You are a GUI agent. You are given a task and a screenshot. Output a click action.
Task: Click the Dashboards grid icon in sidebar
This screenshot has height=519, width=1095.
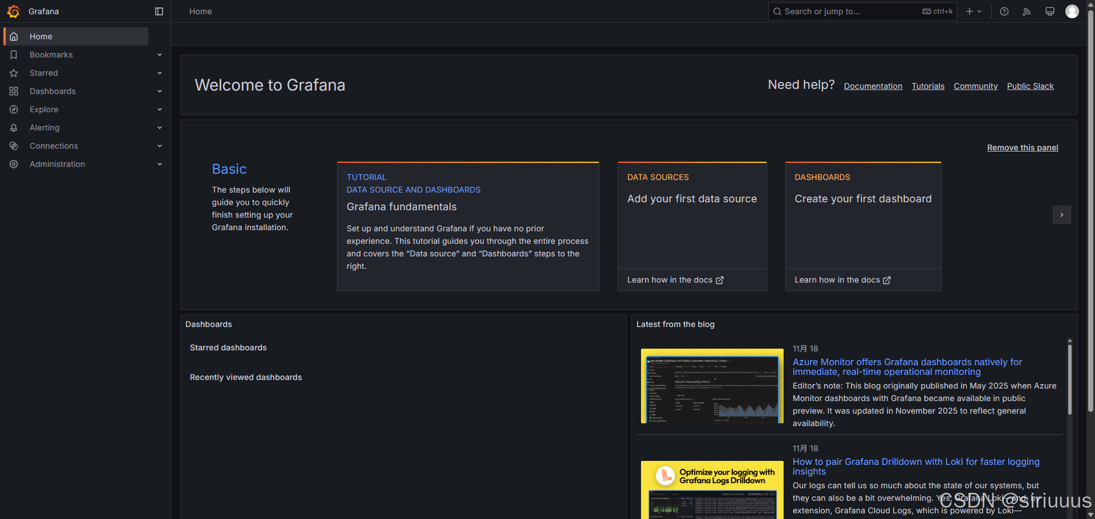point(14,91)
